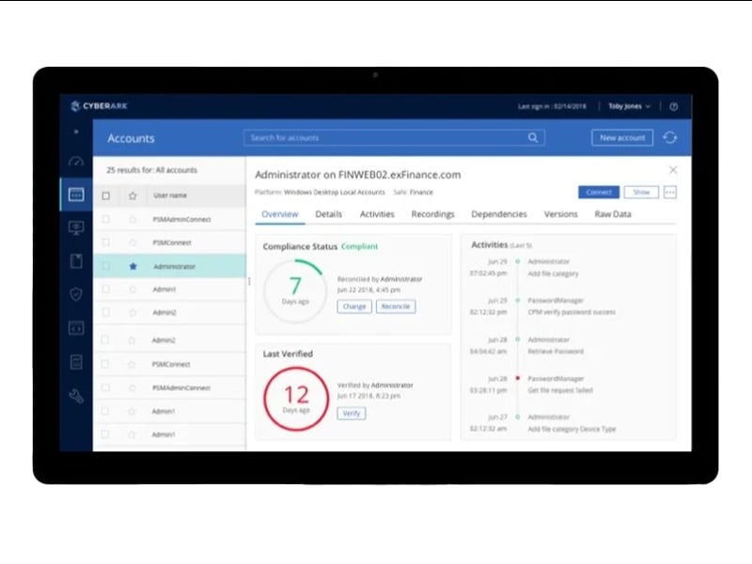Toggle the select-all checkbox in the header row
This screenshot has height=564, width=752.
tap(106, 196)
